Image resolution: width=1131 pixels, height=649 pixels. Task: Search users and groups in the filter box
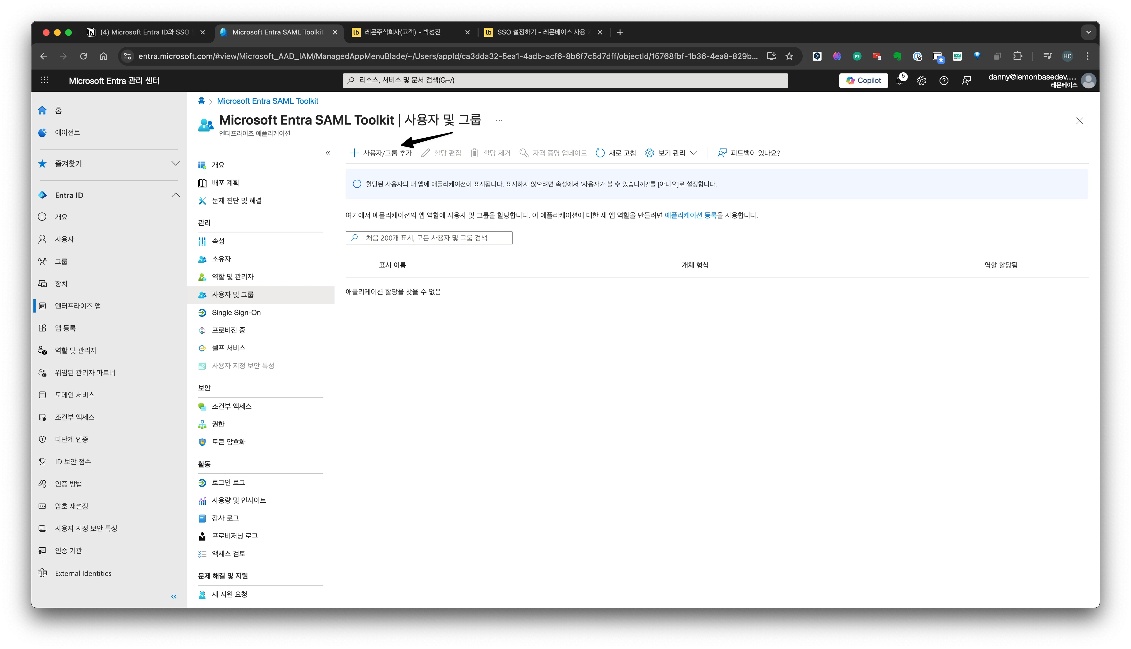point(429,237)
